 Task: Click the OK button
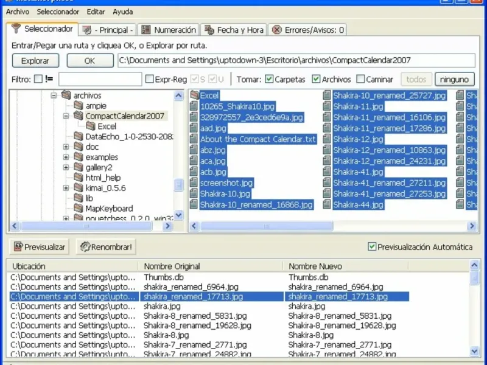(90, 60)
